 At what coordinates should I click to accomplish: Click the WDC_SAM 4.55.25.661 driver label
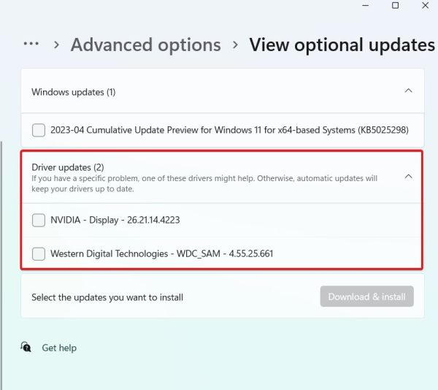coord(161,254)
